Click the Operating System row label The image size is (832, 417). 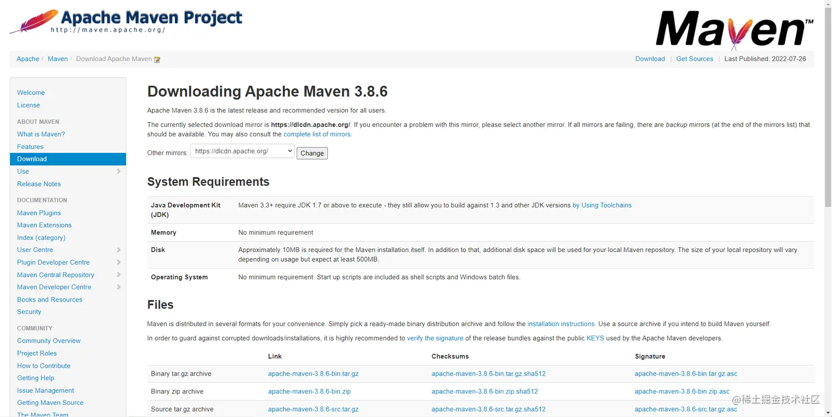tap(179, 277)
